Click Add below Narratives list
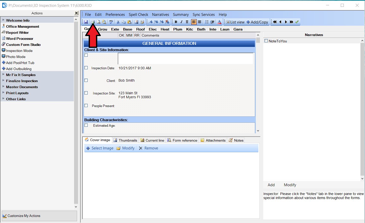365x223 pixels. coord(271,185)
